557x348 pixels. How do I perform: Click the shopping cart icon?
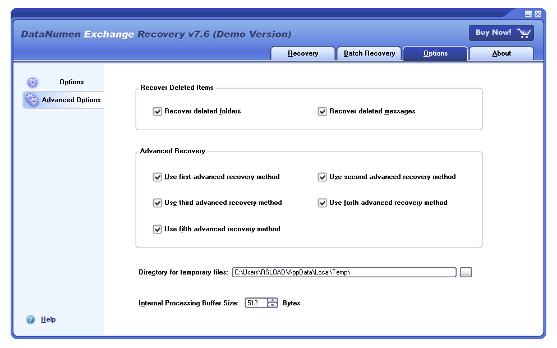click(x=523, y=33)
